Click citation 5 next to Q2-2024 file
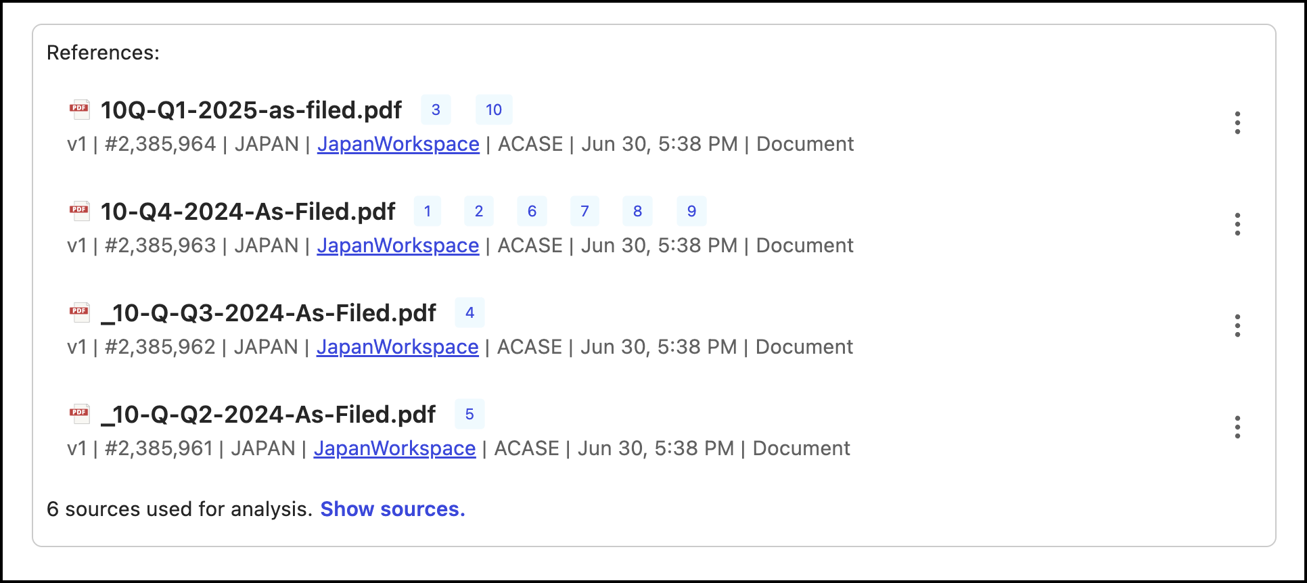The height and width of the screenshot is (583, 1307). pos(469,414)
